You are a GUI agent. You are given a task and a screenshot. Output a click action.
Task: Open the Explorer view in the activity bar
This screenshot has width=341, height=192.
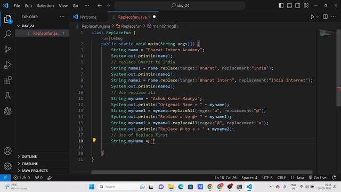tap(7, 19)
